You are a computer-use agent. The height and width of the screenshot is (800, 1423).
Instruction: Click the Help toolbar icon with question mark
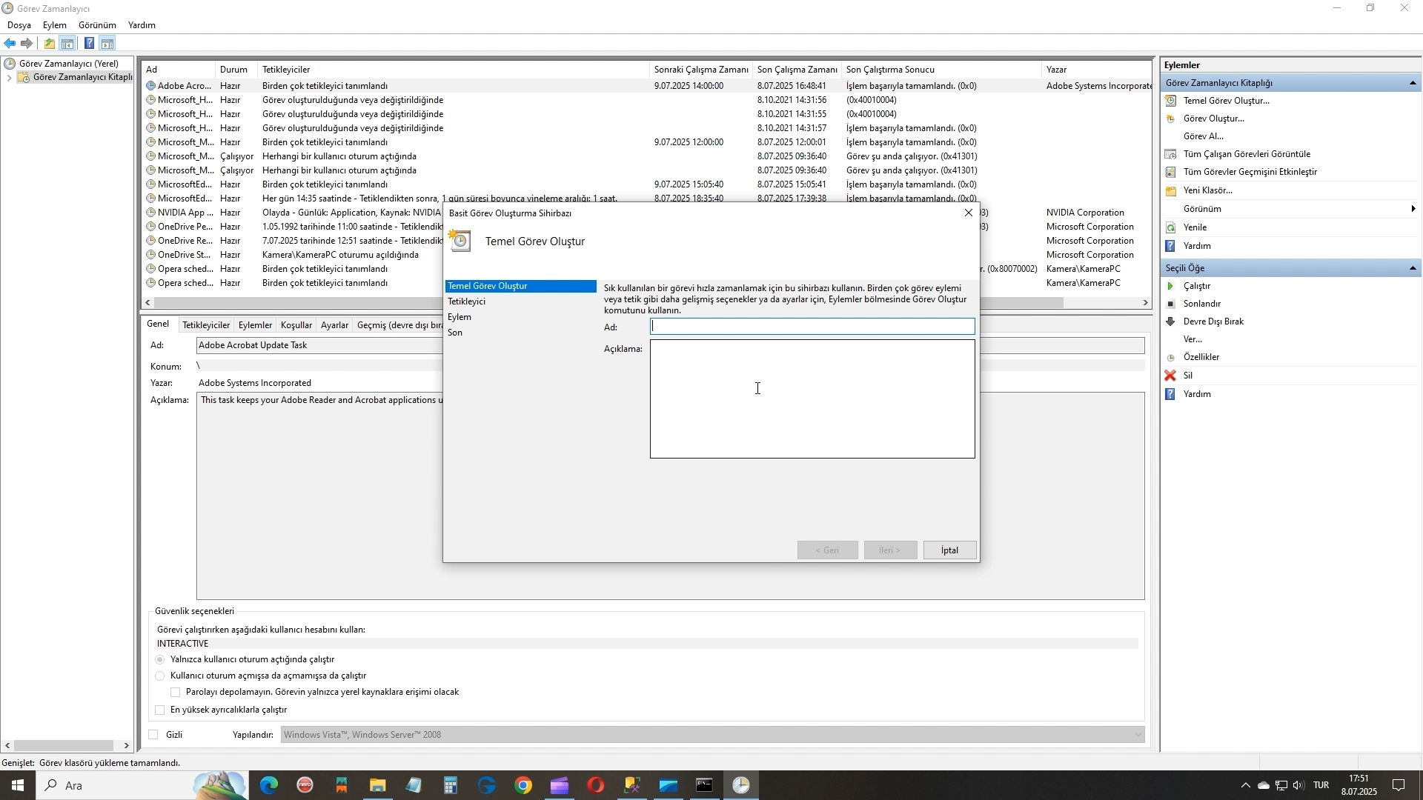(89, 43)
